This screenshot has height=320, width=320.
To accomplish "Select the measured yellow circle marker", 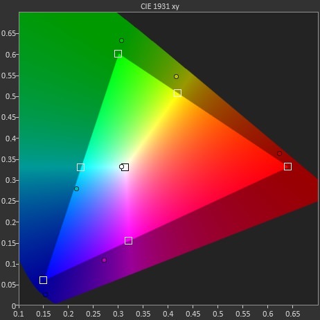I will [x=176, y=76].
